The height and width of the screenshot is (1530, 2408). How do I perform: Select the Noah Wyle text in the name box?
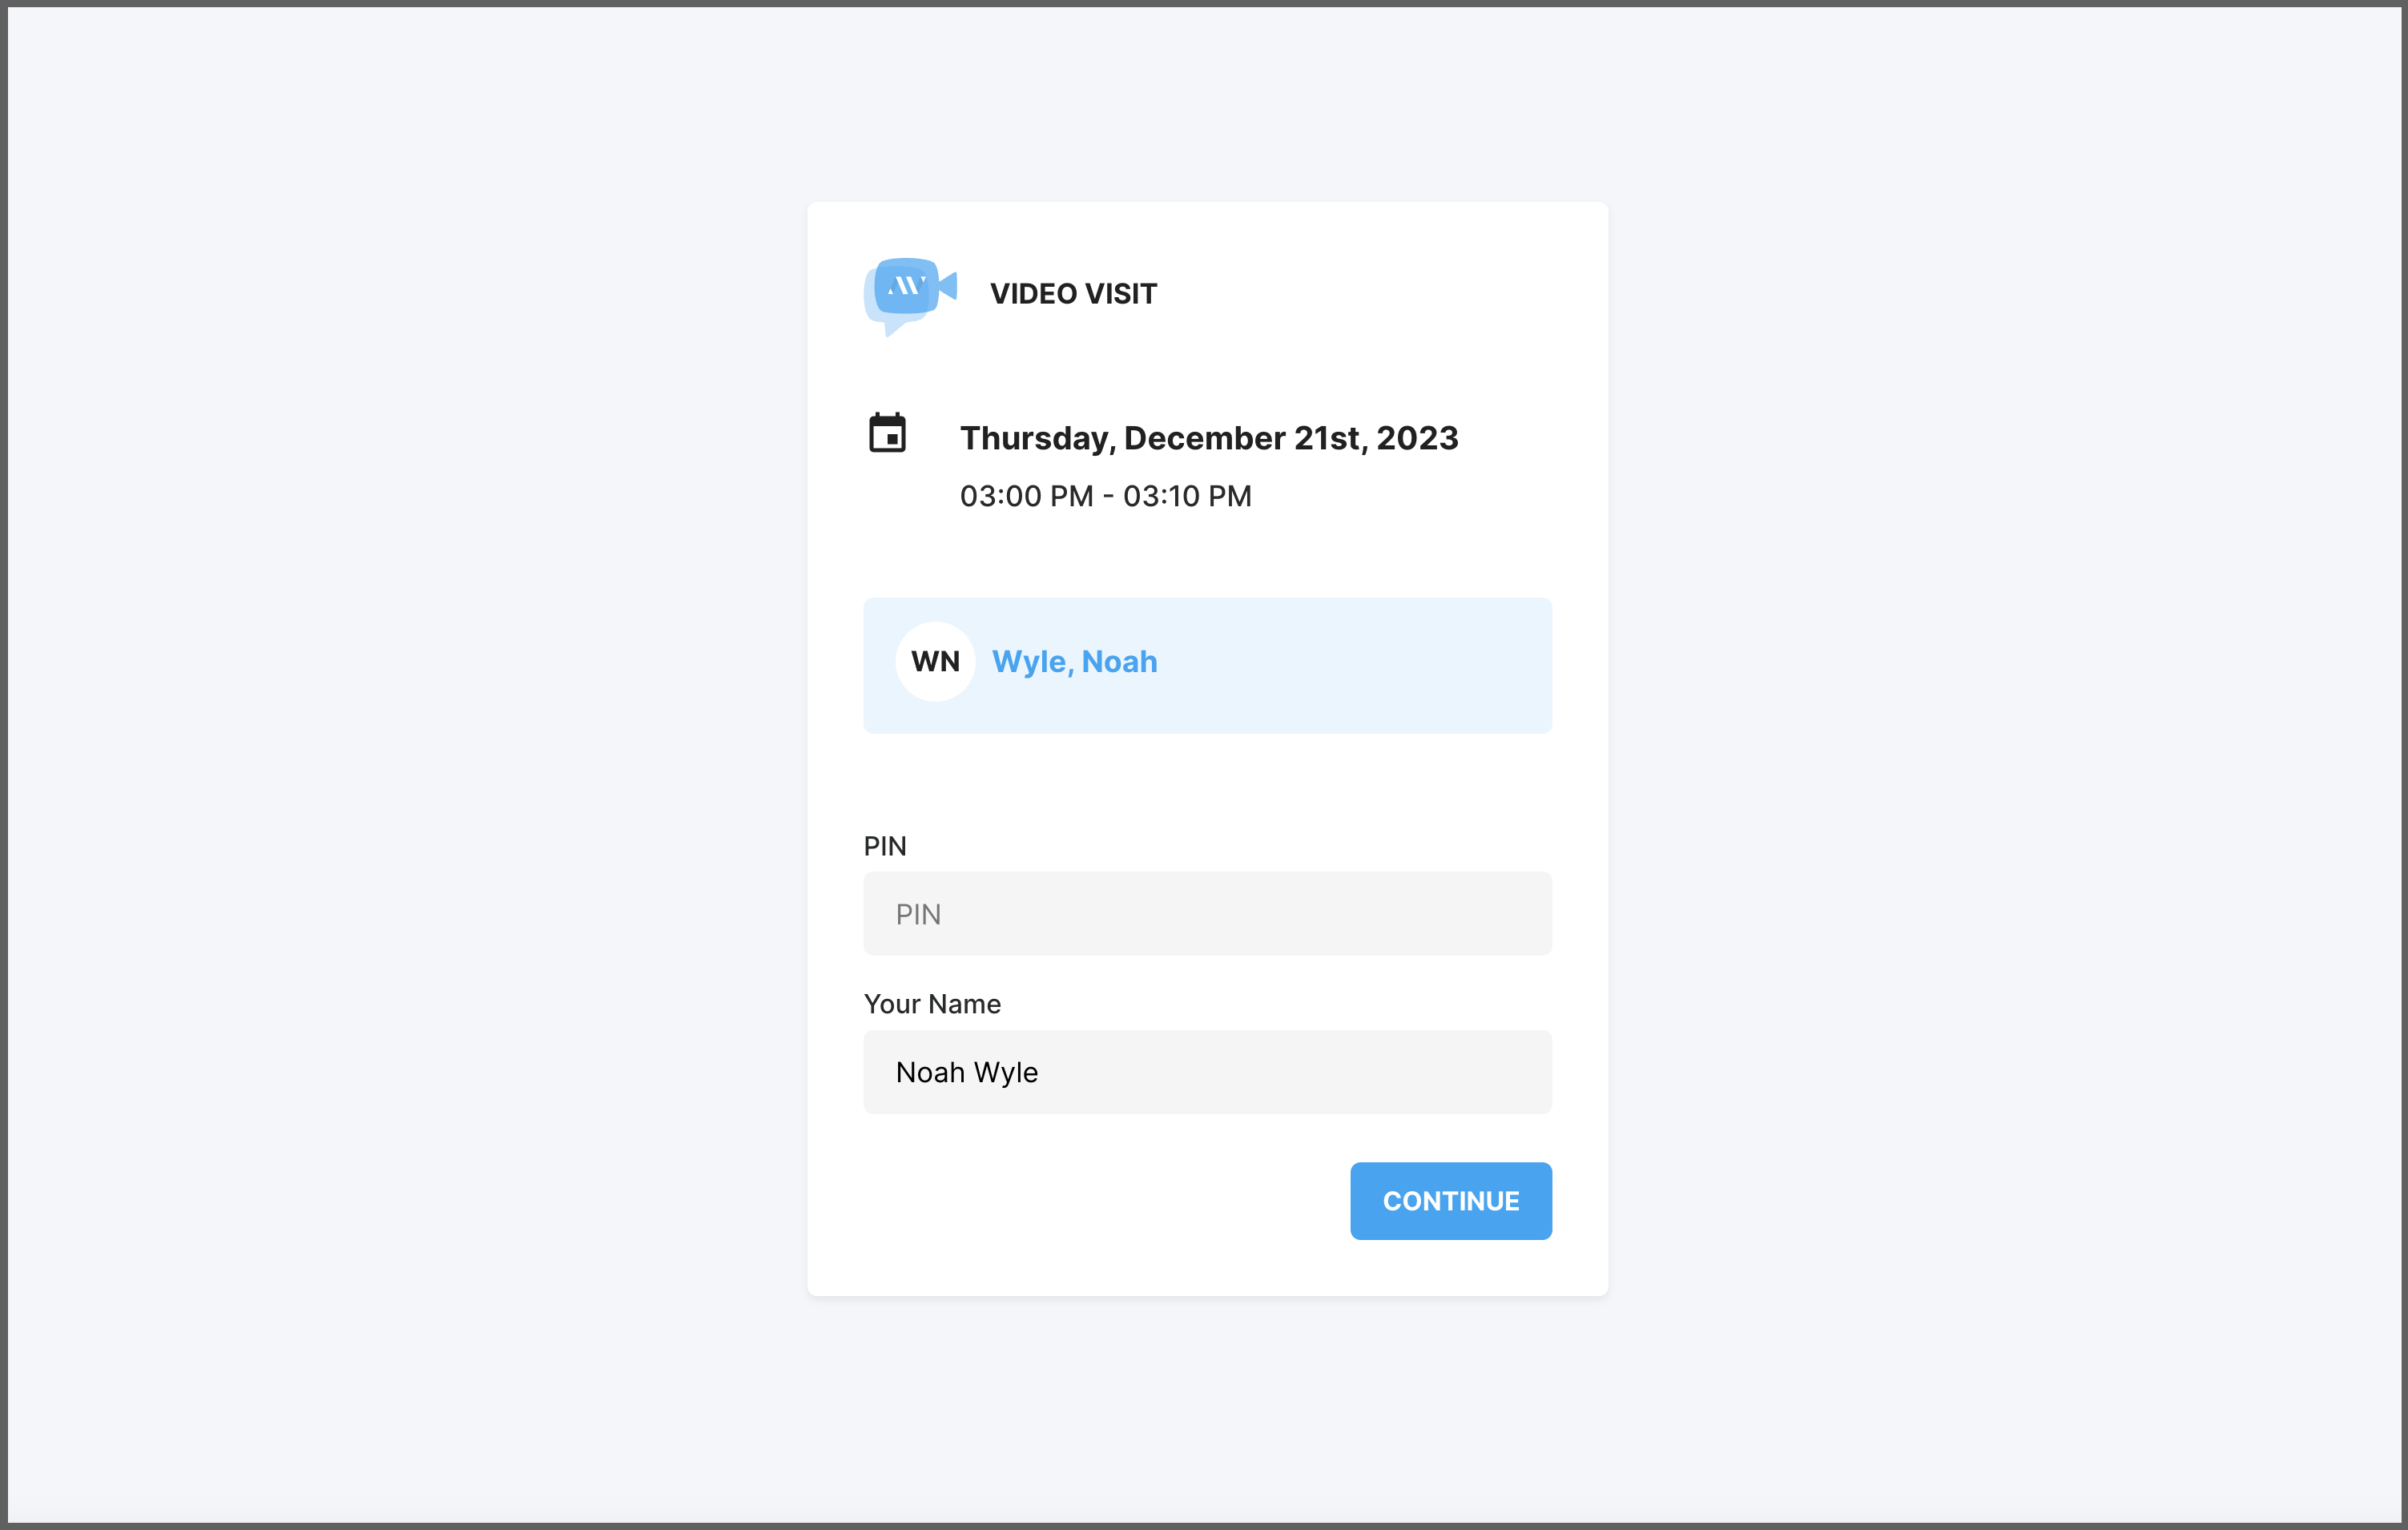pyautogui.click(x=966, y=1071)
